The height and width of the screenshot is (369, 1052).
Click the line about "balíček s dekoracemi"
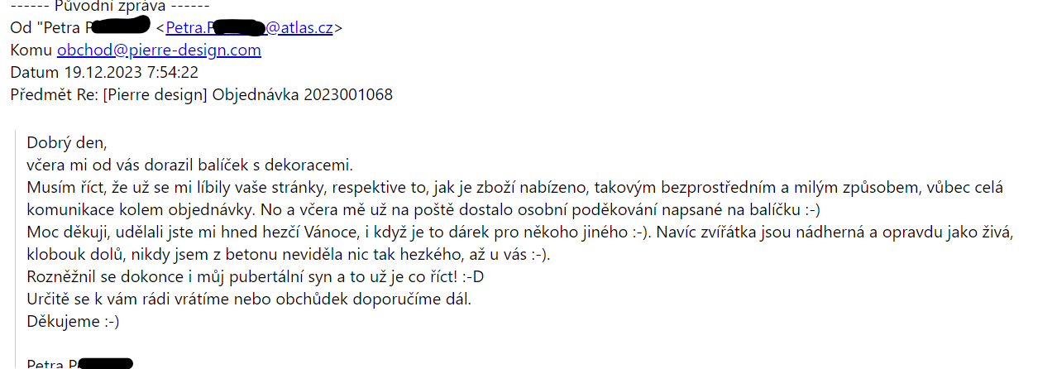(x=190, y=165)
